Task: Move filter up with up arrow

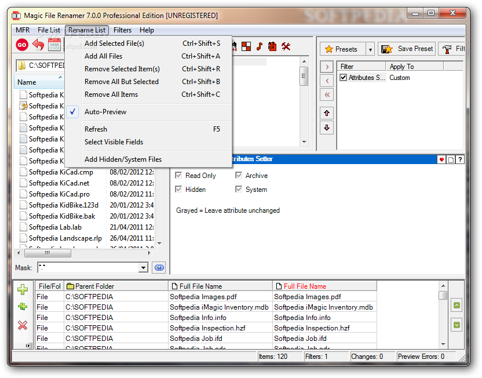Action: pos(327,113)
